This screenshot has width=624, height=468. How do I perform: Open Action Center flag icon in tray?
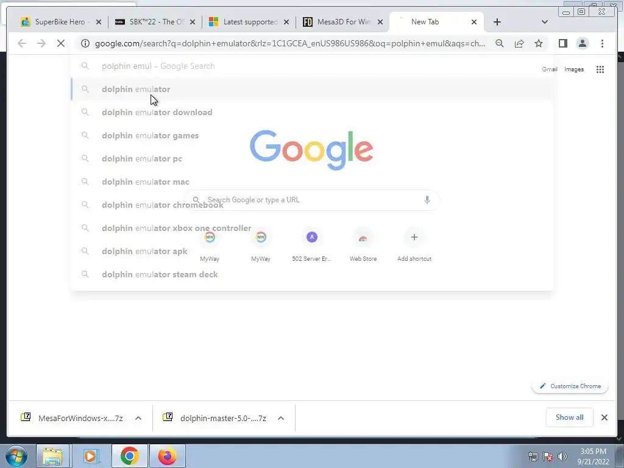click(548, 456)
